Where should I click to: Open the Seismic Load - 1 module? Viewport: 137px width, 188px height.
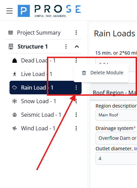pyautogui.click(x=41, y=115)
